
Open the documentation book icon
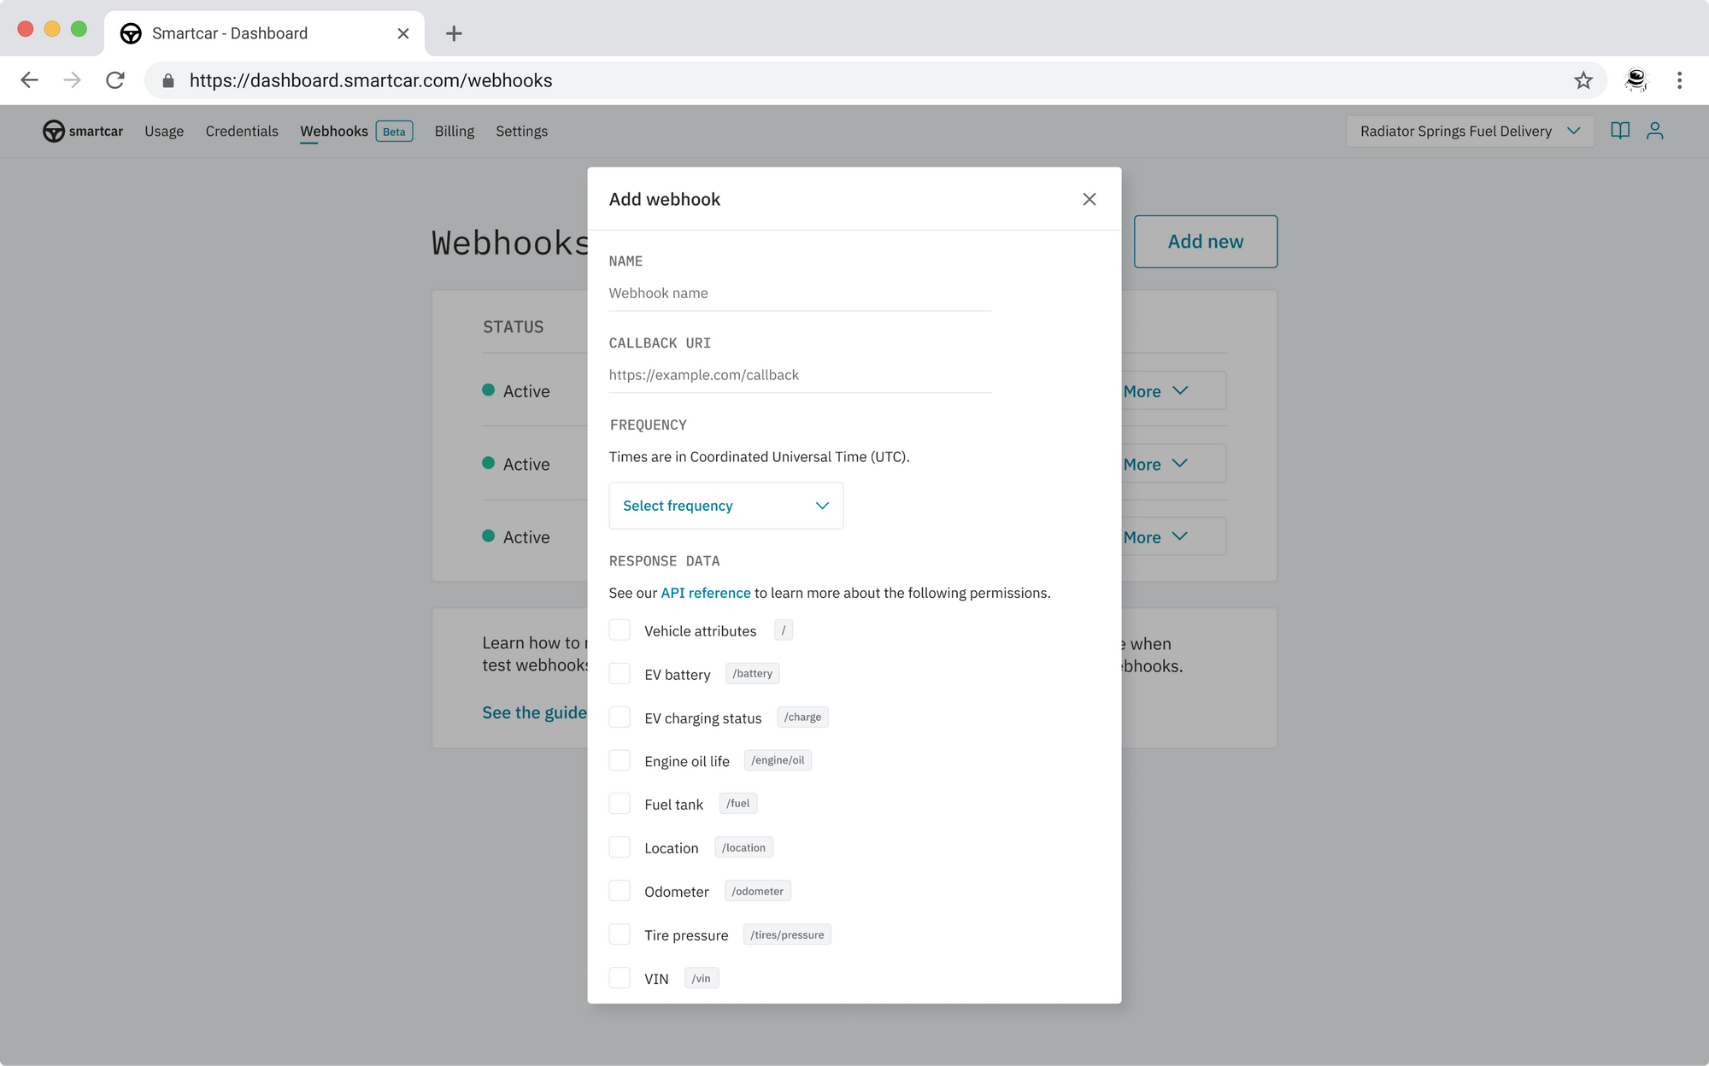[1620, 131]
